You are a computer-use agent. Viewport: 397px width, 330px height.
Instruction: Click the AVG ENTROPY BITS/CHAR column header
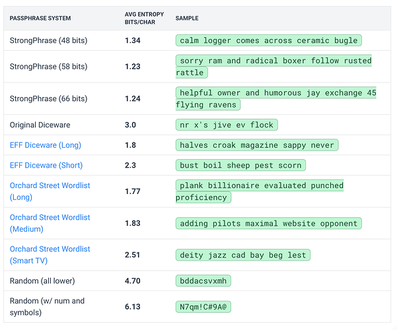(144, 18)
